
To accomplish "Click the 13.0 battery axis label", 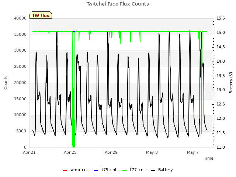I will pyautogui.click(x=221, y=90).
